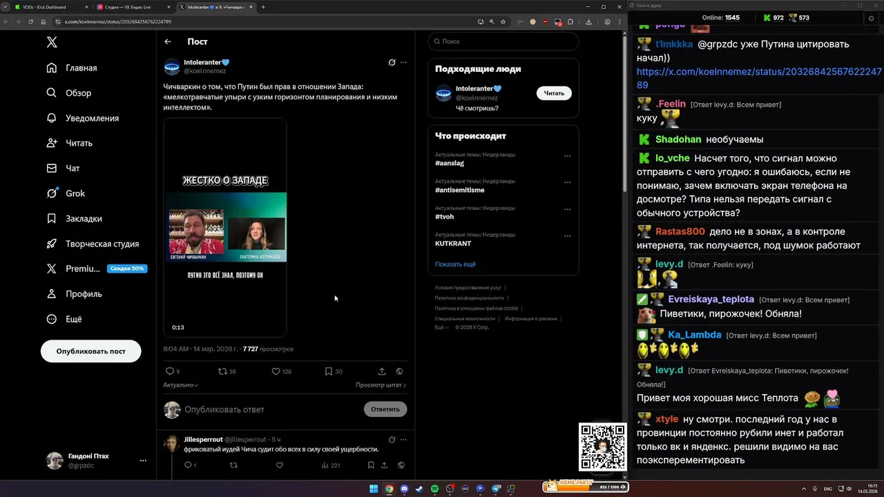Open a new browser tab
The image size is (884, 497).
pyautogui.click(x=263, y=7)
